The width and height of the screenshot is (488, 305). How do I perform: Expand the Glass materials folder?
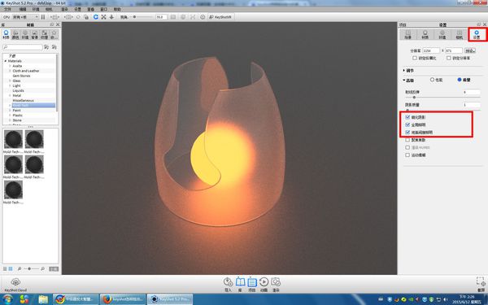click(x=10, y=81)
